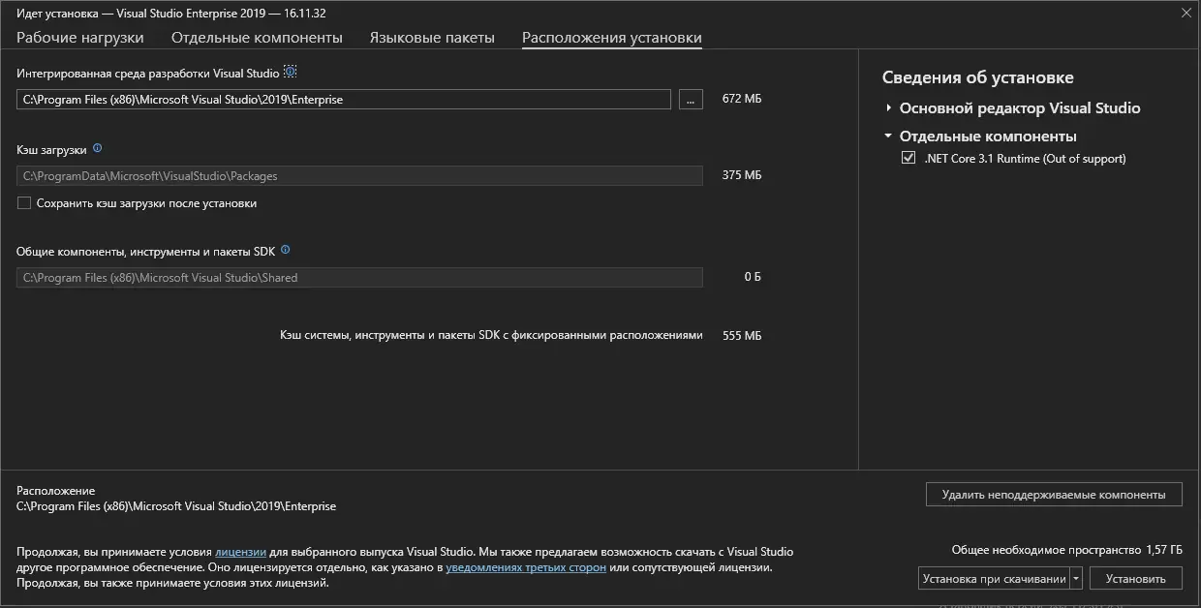This screenshot has width=1201, height=608.
Task: Click the 0 Б shared components size
Action: 753,277
